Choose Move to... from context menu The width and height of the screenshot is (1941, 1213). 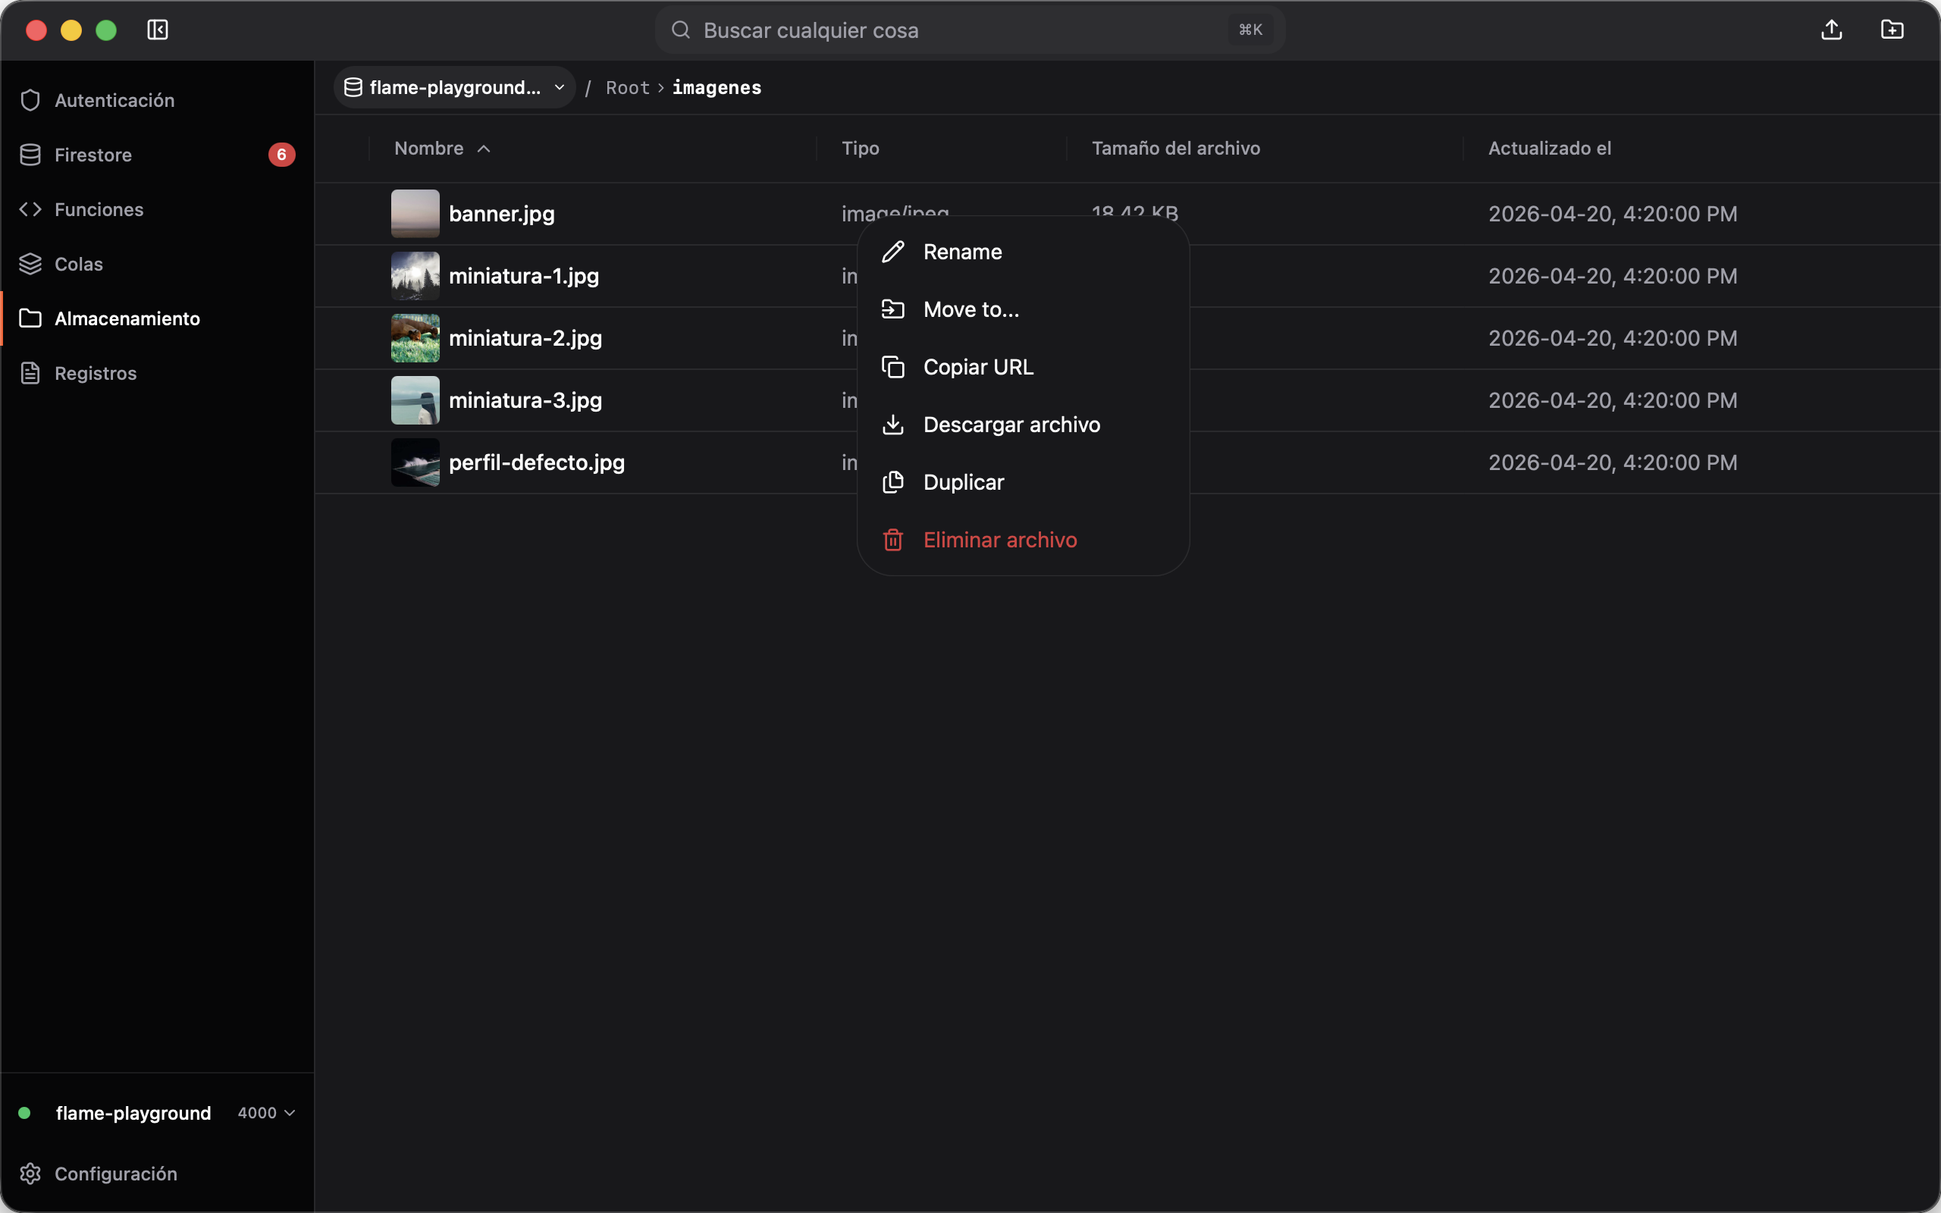pyautogui.click(x=1023, y=309)
